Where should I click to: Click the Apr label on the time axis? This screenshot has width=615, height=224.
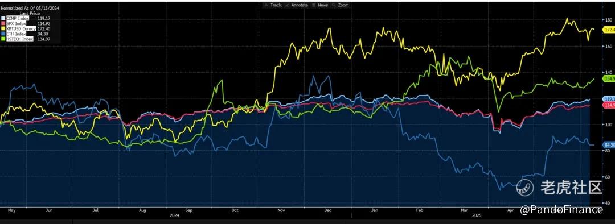tap(511, 210)
